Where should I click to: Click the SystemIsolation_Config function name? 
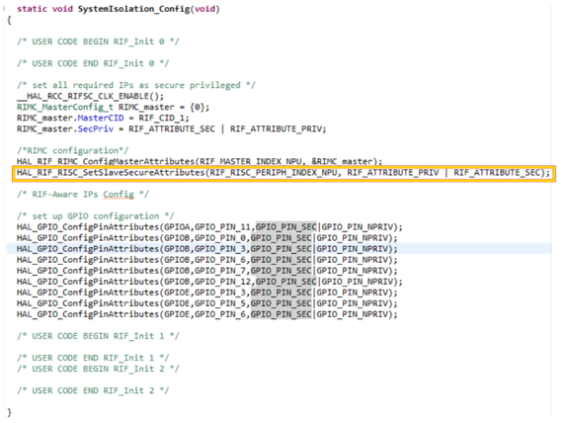click(133, 9)
